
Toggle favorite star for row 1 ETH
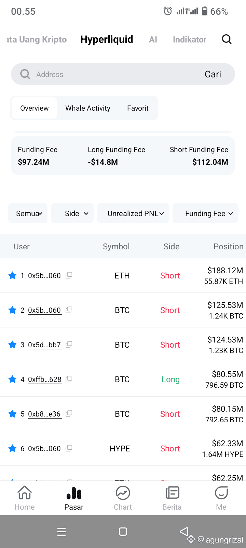[x=12, y=275]
